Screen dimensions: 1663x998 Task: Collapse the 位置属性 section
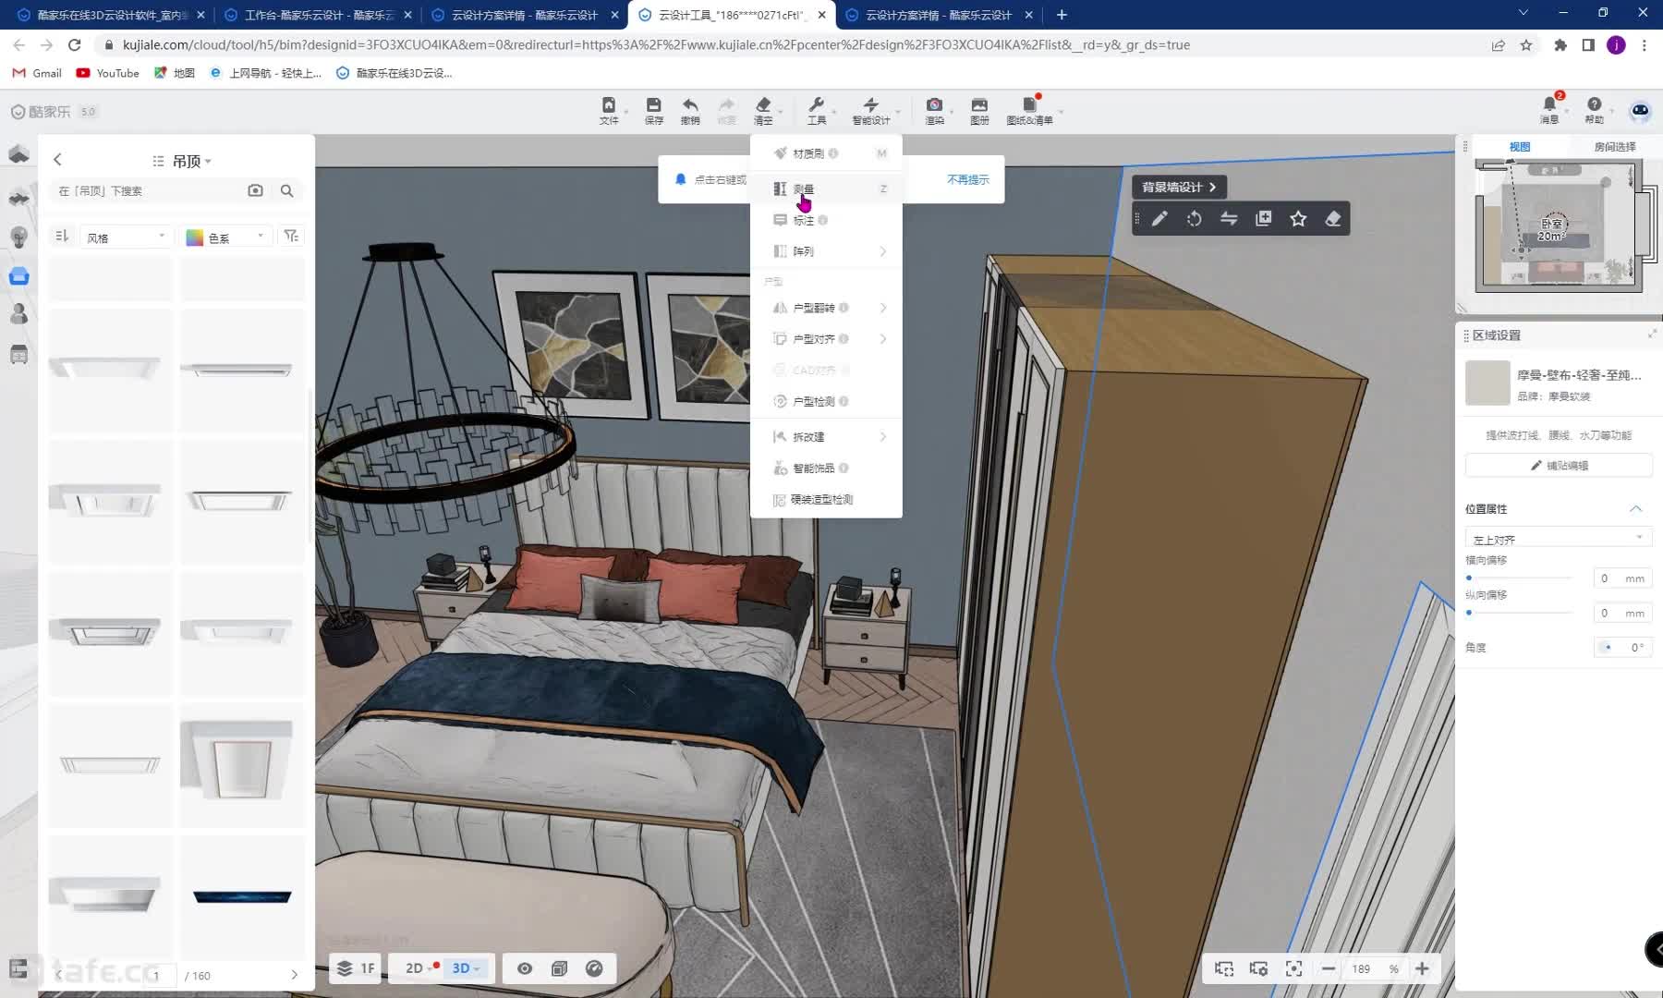pos(1635,509)
